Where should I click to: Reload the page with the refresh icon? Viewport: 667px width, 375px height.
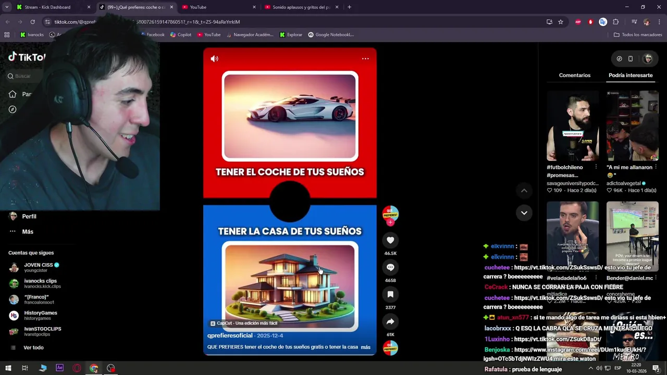pyautogui.click(x=32, y=22)
